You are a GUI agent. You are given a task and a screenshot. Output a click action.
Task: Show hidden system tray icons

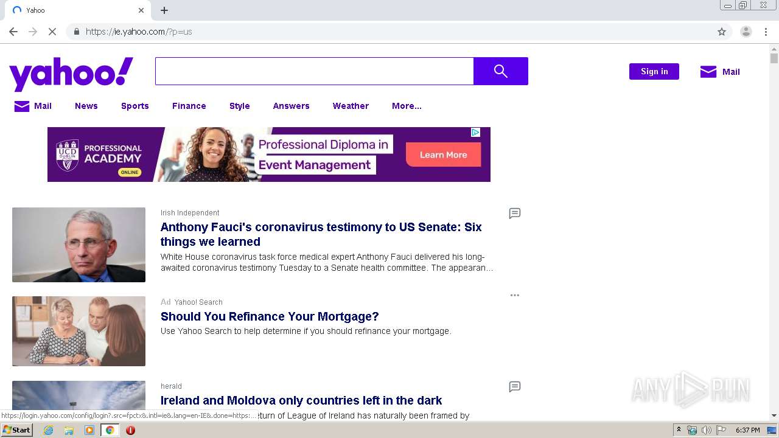pyautogui.click(x=679, y=430)
